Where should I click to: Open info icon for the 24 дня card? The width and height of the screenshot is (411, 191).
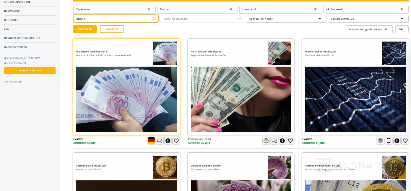[x=168, y=141]
